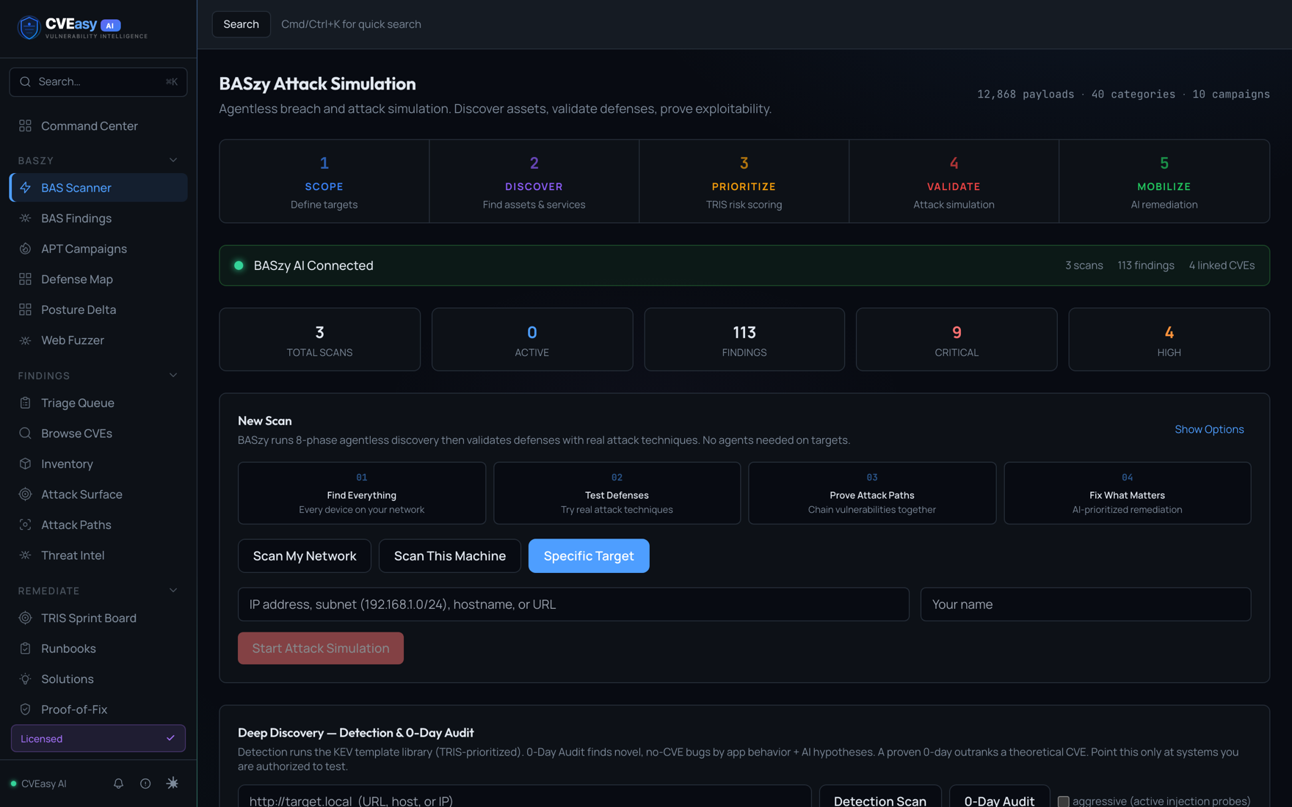Click the CVEasy AI status label
1292x807 pixels.
44,784
